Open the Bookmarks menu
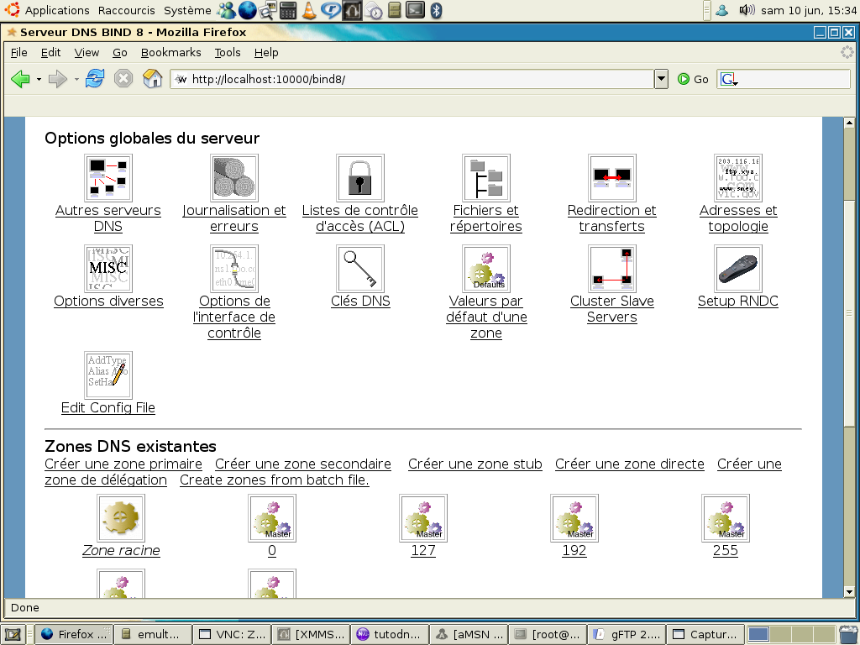 [x=171, y=53]
